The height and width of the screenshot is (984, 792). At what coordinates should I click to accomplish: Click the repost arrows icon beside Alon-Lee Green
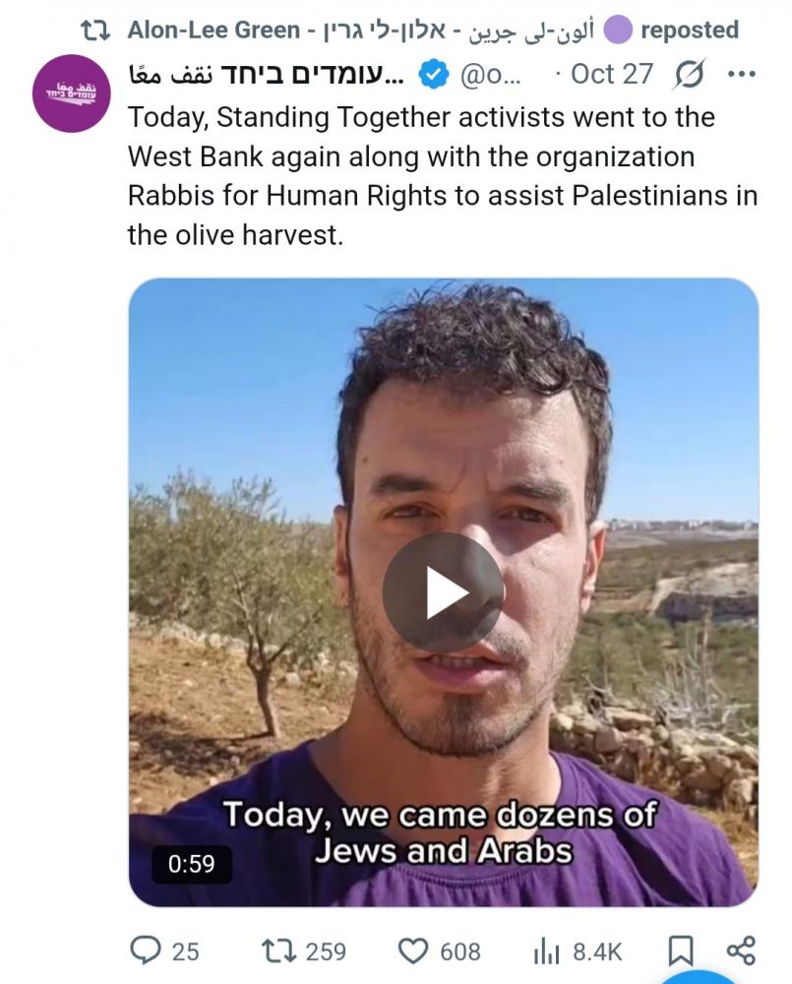[x=96, y=31]
